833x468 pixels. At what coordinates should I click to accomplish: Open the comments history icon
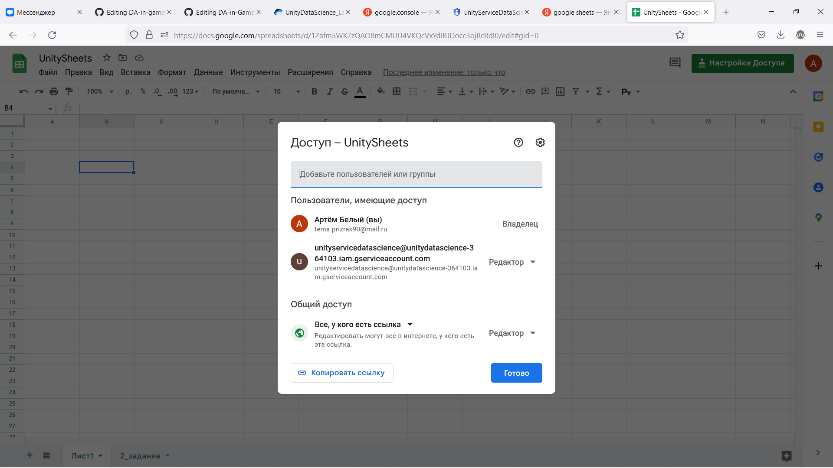pyautogui.click(x=675, y=63)
